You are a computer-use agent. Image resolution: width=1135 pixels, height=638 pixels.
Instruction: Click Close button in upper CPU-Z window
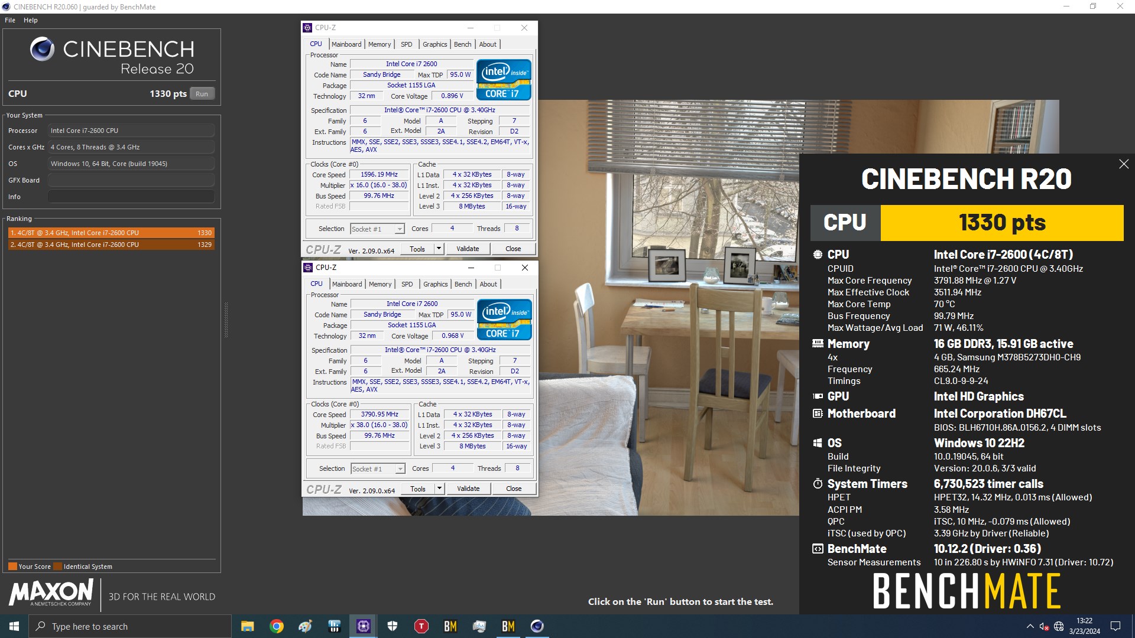513,249
